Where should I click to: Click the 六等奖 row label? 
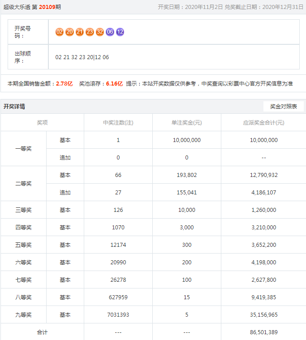[x=23, y=263]
